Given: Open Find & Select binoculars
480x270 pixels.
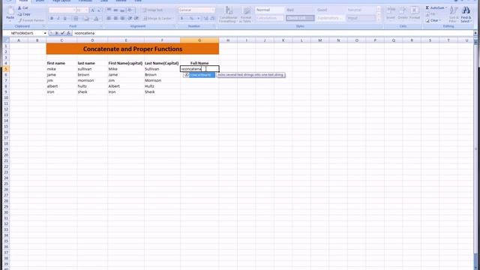Looking at the screenshot, I should 466,14.
